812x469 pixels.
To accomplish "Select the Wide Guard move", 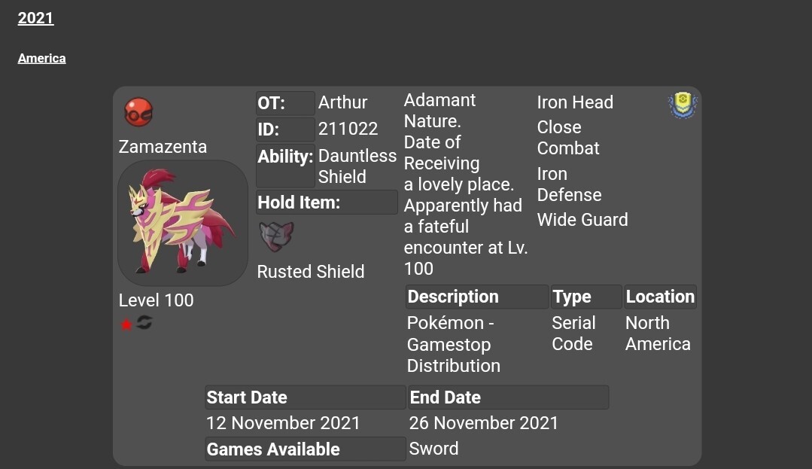I will pyautogui.click(x=582, y=219).
